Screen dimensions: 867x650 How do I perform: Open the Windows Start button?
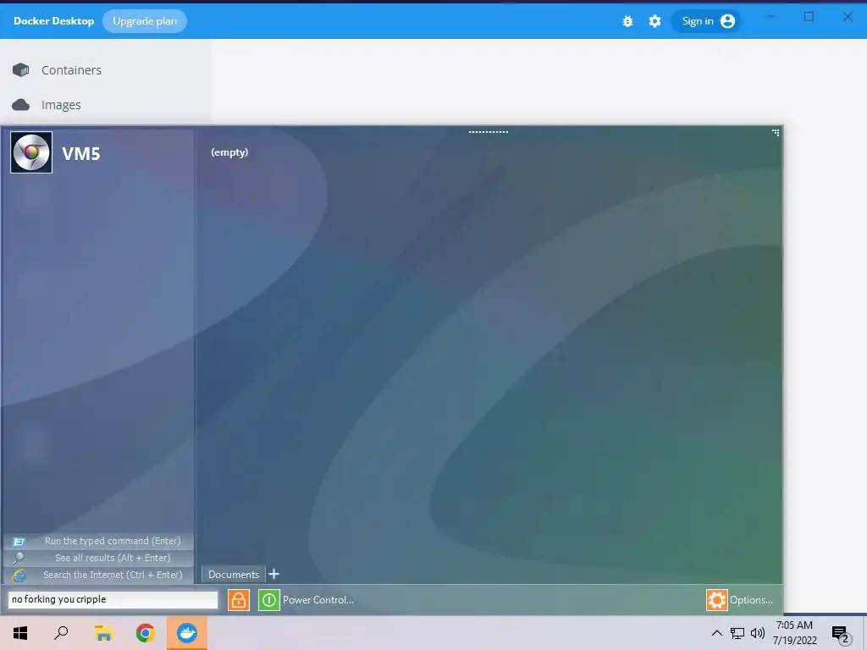coord(20,633)
